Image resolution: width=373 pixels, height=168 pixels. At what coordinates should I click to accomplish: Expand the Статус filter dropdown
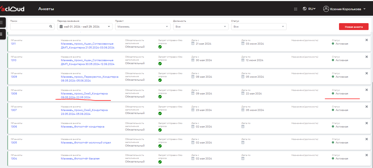click(259, 26)
